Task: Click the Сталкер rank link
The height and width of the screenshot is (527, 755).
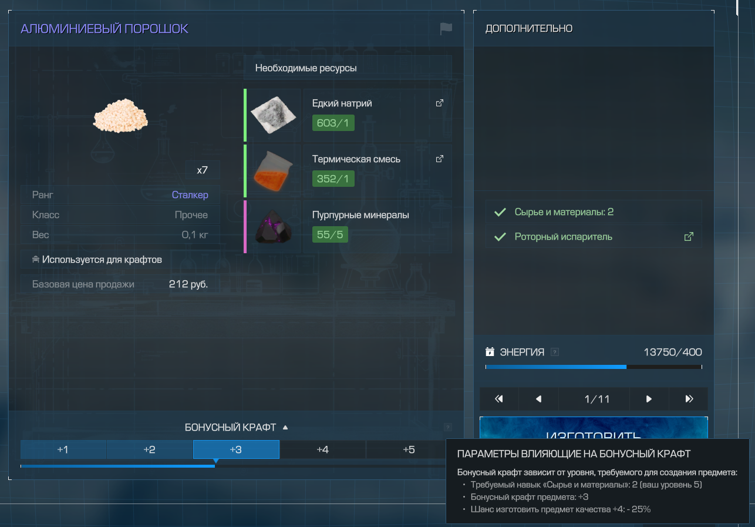Action: (x=190, y=195)
